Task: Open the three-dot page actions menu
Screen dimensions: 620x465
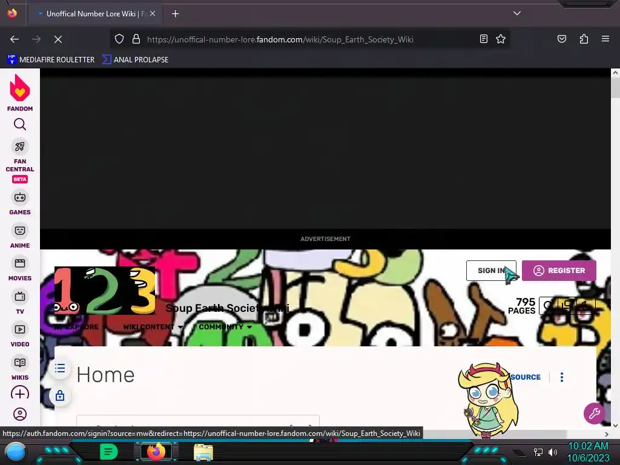Action: pyautogui.click(x=561, y=377)
